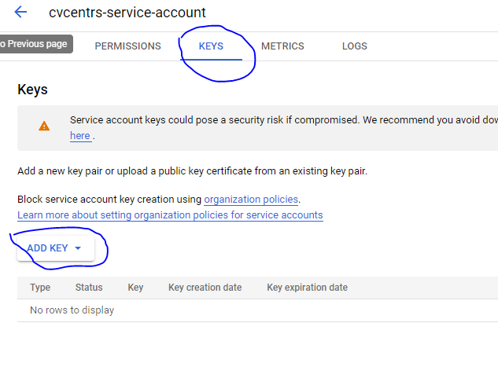Click the back arrow icon
This screenshot has width=498, height=374.
point(20,12)
